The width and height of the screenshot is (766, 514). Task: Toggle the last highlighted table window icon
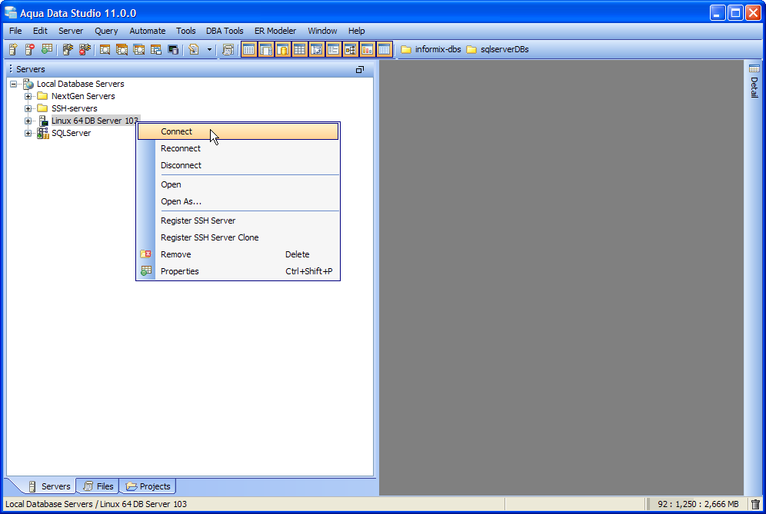(385, 49)
